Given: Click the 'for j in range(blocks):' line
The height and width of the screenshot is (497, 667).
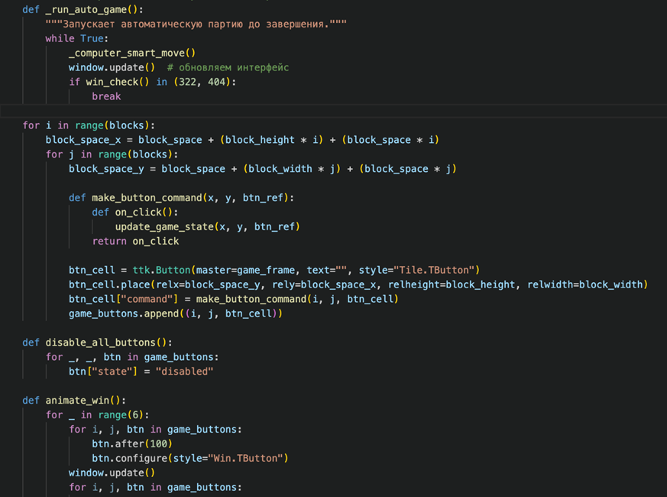Looking at the screenshot, I should coord(112,154).
